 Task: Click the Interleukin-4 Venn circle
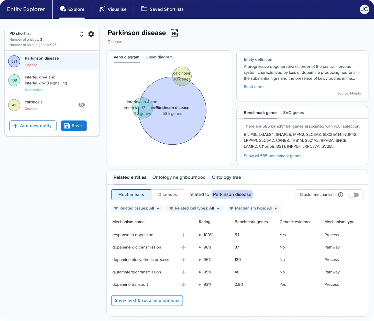coord(142,108)
